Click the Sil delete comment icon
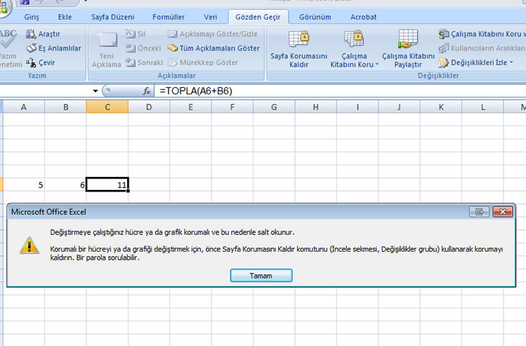Viewport: 526px width, 346px height. coord(130,33)
